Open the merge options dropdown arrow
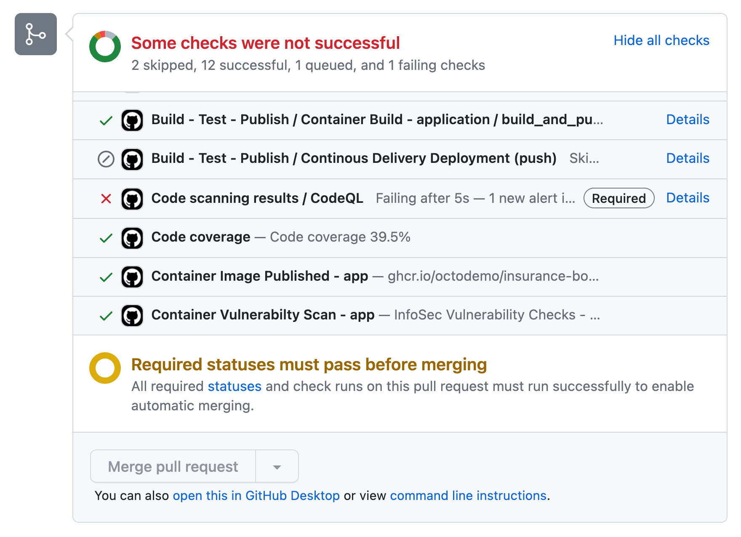The width and height of the screenshot is (741, 537). 277,466
